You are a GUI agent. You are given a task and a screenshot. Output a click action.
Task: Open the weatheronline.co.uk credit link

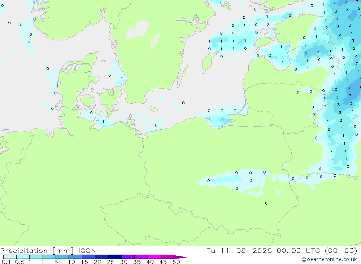329,259
